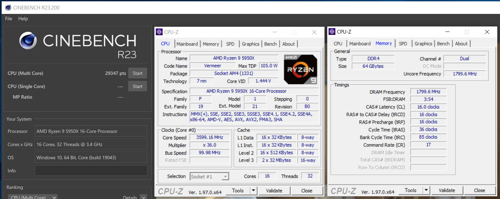Viewport: 500px width, 199px height.
Task: Select CPU tab in right CPU-Z window
Action: pos(338,43)
